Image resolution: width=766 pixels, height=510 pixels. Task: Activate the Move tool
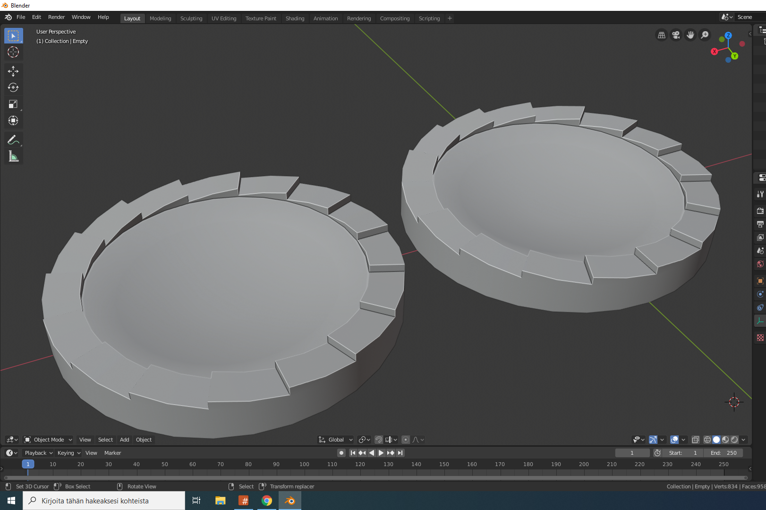click(x=13, y=71)
